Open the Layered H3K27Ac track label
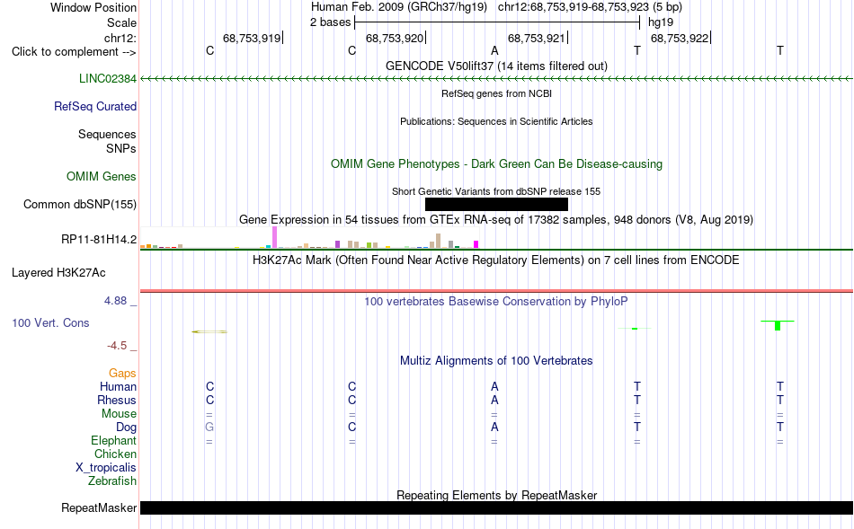This screenshot has height=529, width=854. tap(58, 273)
